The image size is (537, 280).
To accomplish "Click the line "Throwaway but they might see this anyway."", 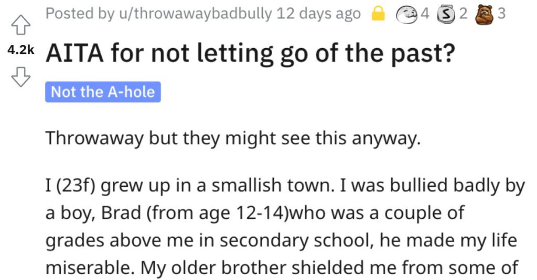I will 233,139.
